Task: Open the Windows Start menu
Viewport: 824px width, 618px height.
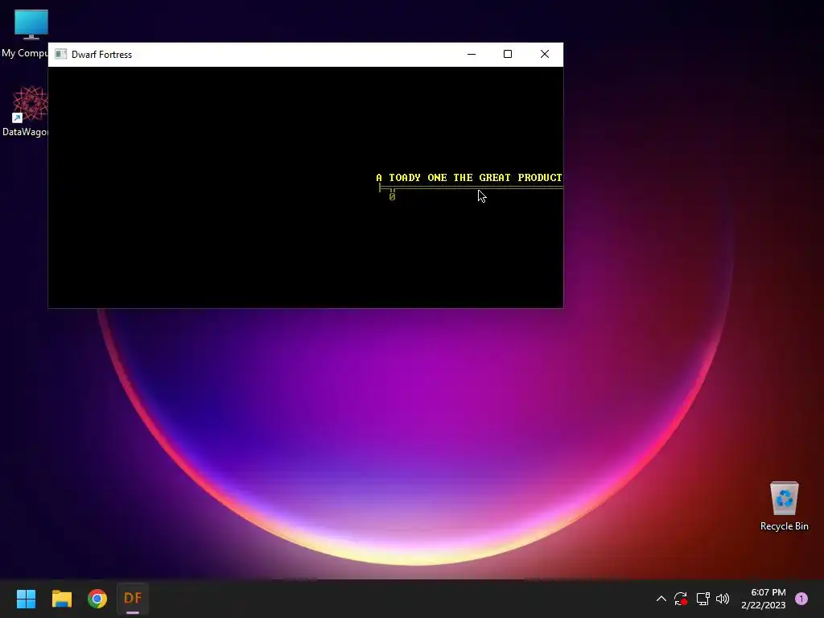Action: click(26, 599)
